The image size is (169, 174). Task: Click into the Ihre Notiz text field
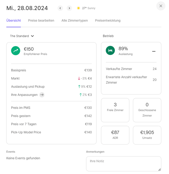[123, 164]
